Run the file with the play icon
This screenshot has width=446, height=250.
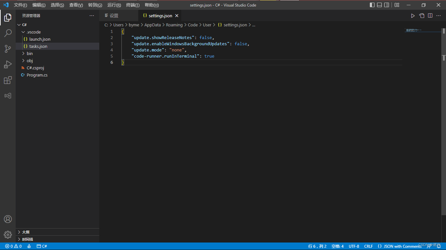413,16
